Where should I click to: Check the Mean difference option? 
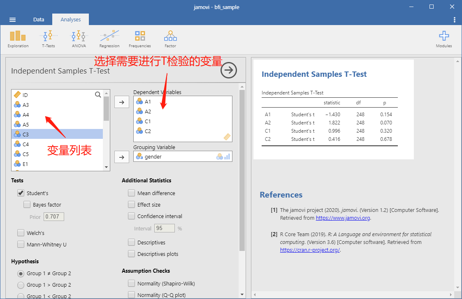pos(131,193)
